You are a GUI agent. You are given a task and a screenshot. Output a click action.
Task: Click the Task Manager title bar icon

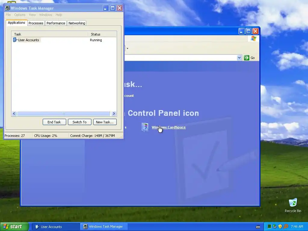click(x=7, y=8)
